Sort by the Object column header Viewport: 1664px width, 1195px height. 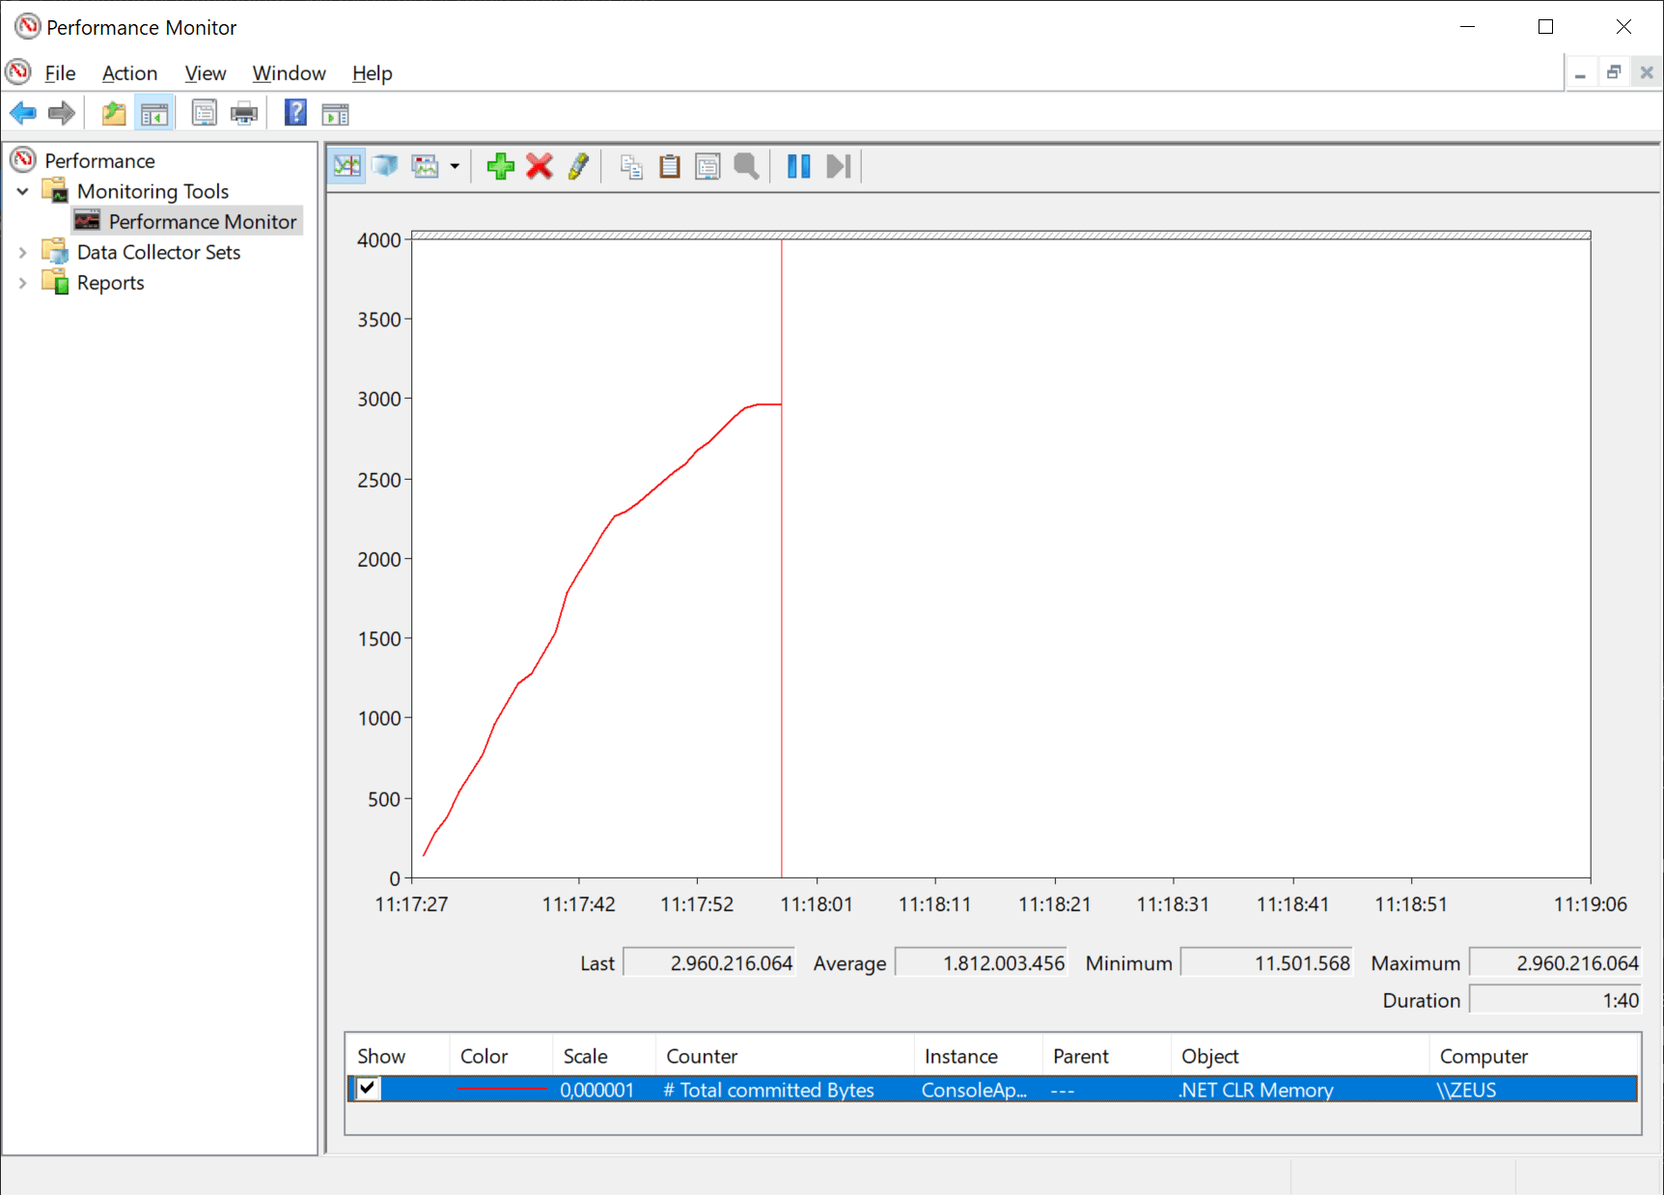[1300, 1056]
